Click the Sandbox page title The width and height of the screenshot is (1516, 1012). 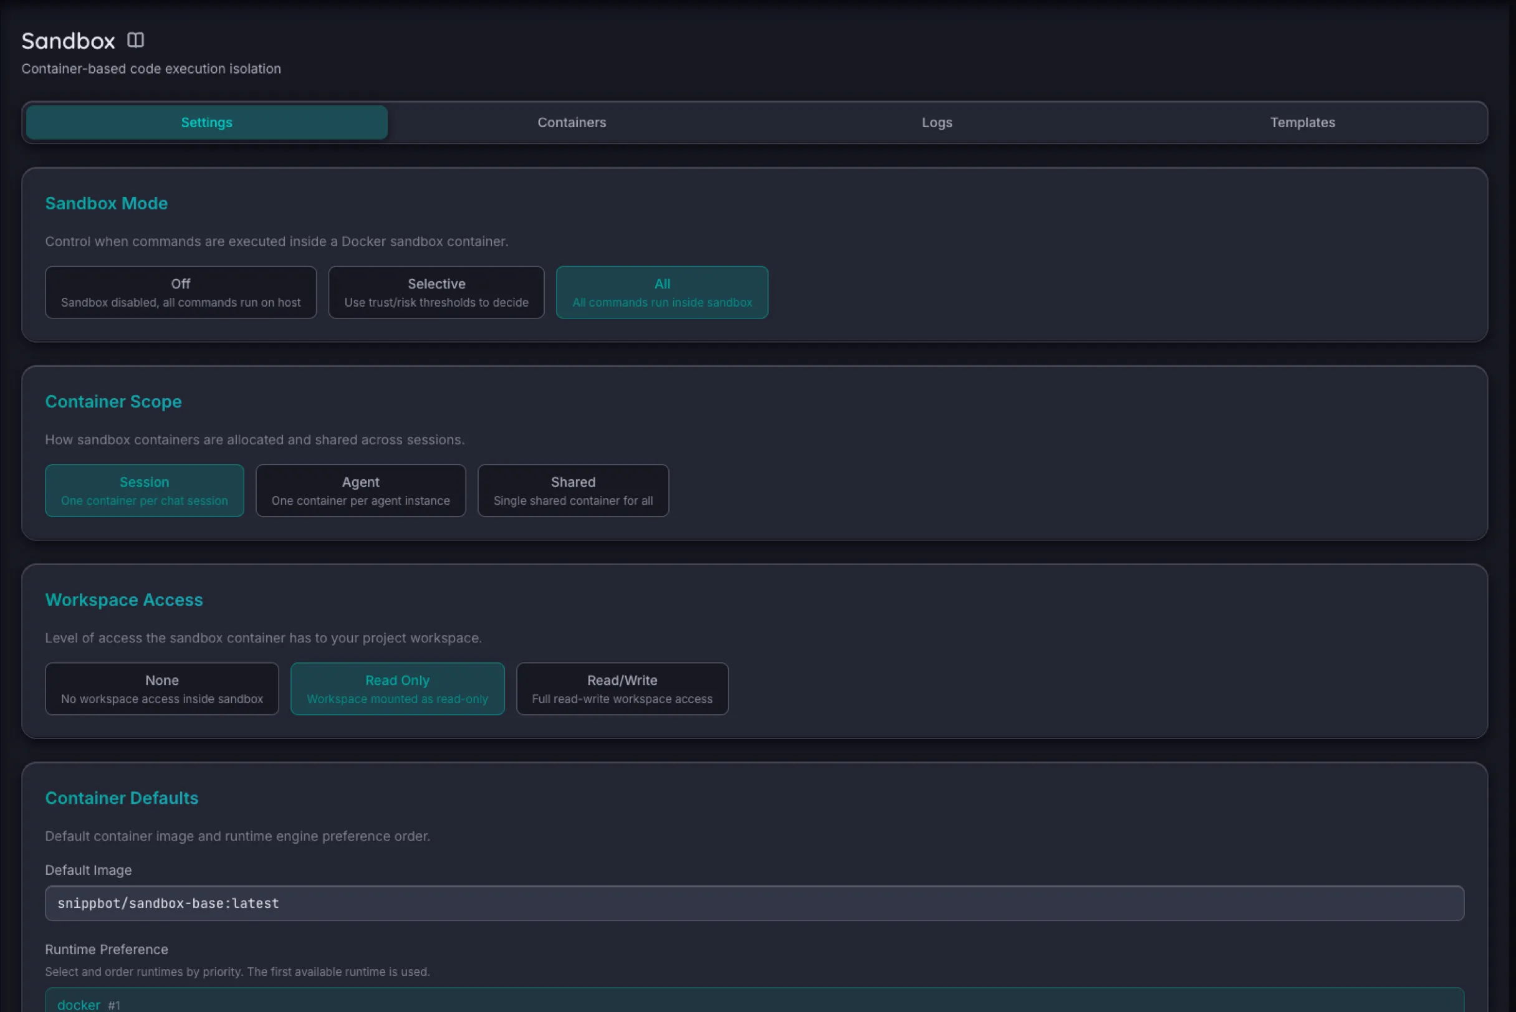(x=69, y=41)
